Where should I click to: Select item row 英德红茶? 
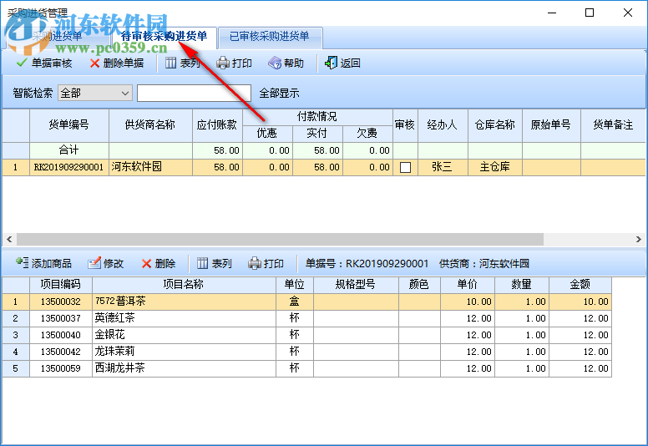[306, 318]
